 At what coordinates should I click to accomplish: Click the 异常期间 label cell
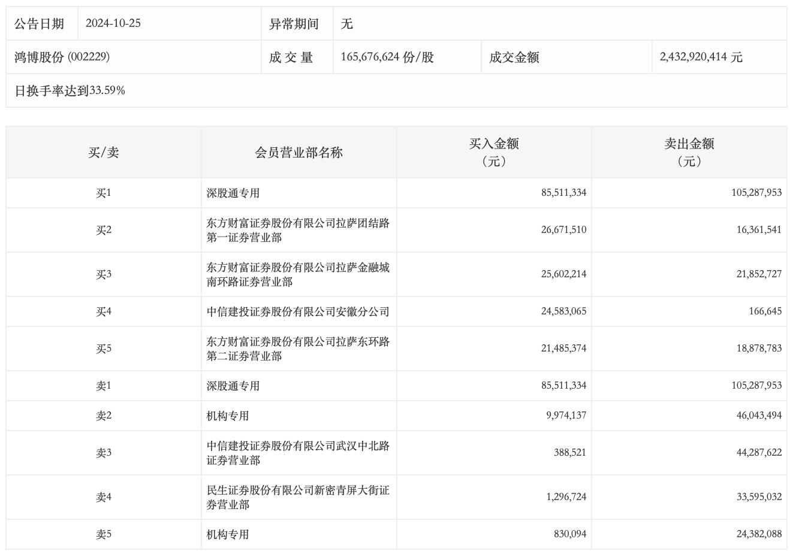(x=294, y=24)
